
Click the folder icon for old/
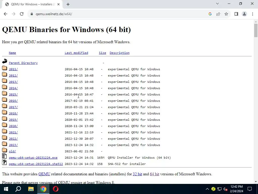click(5, 150)
